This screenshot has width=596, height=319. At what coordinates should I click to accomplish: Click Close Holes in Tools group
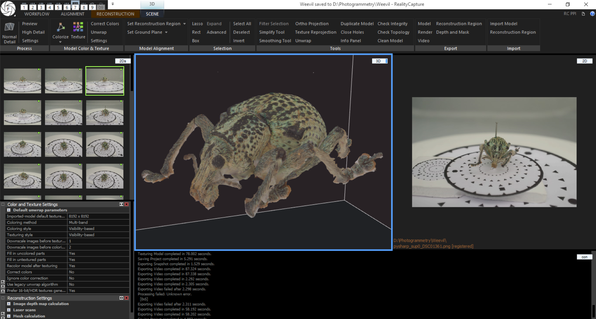[352, 32]
